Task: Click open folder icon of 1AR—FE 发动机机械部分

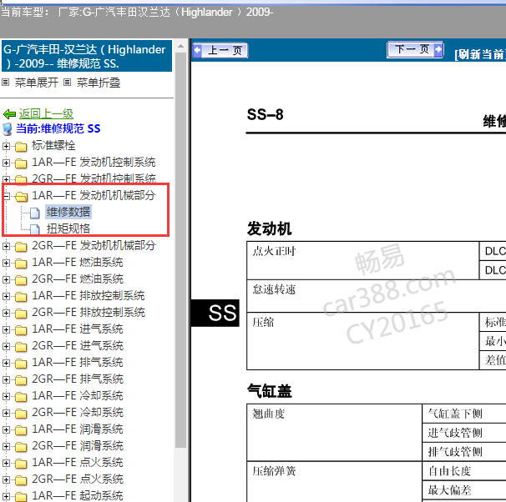Action: click(x=22, y=196)
